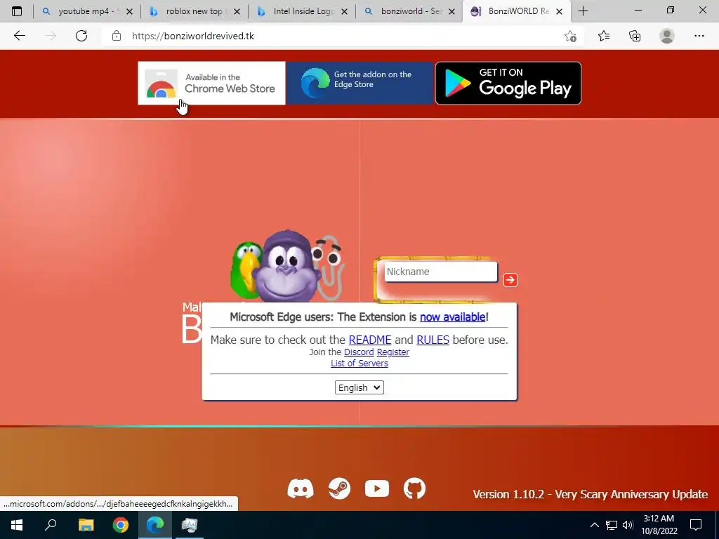Go back to the previous page
719x539 pixels.
click(x=19, y=36)
